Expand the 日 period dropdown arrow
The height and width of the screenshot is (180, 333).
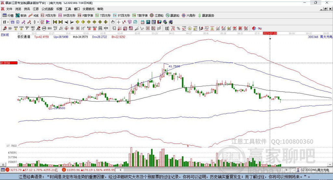(x=8, y=22)
